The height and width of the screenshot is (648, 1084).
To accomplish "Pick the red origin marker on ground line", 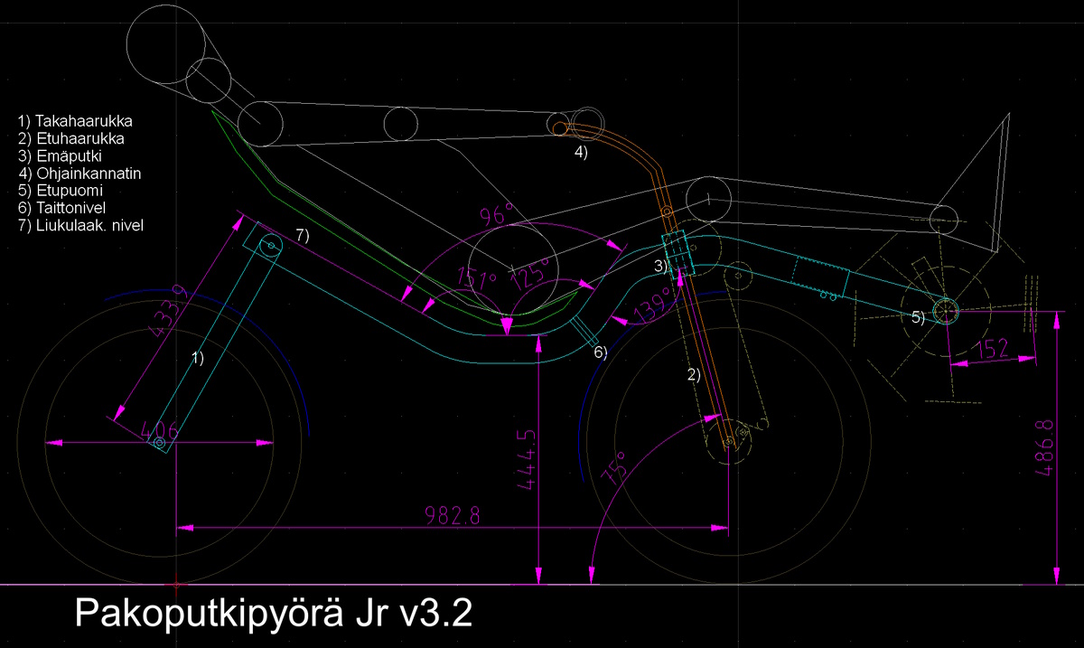I will [176, 586].
